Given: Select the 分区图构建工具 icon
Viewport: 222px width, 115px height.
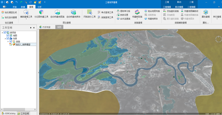Looking at the screenshot, I should click(x=41, y=12).
